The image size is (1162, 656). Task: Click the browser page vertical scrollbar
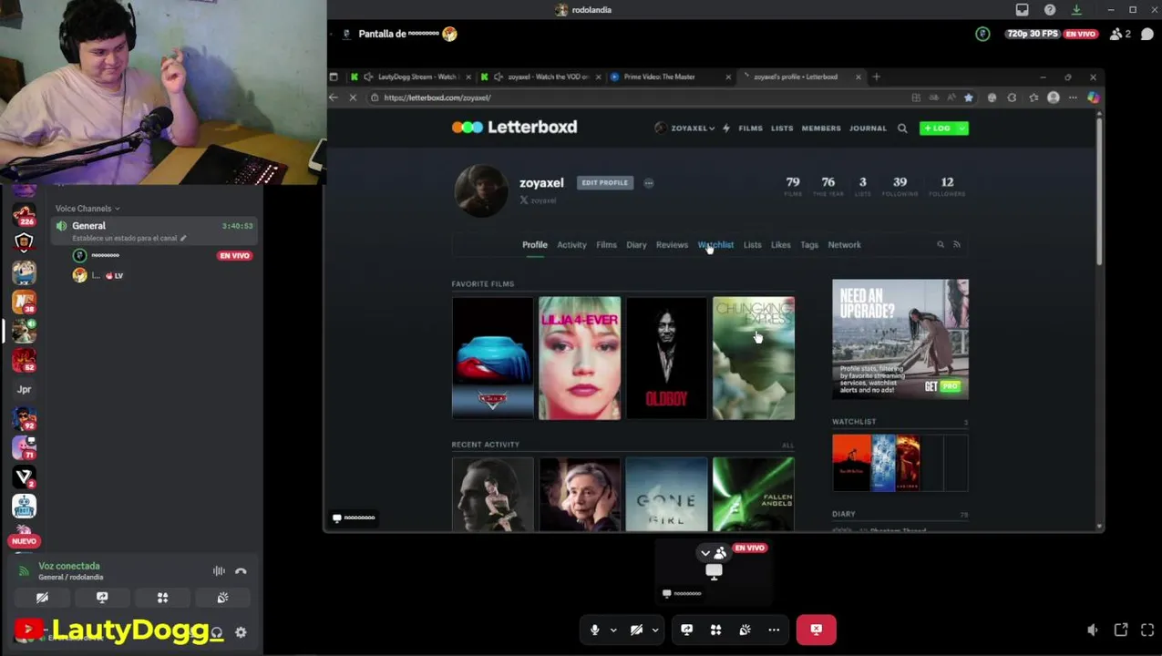(1100, 191)
